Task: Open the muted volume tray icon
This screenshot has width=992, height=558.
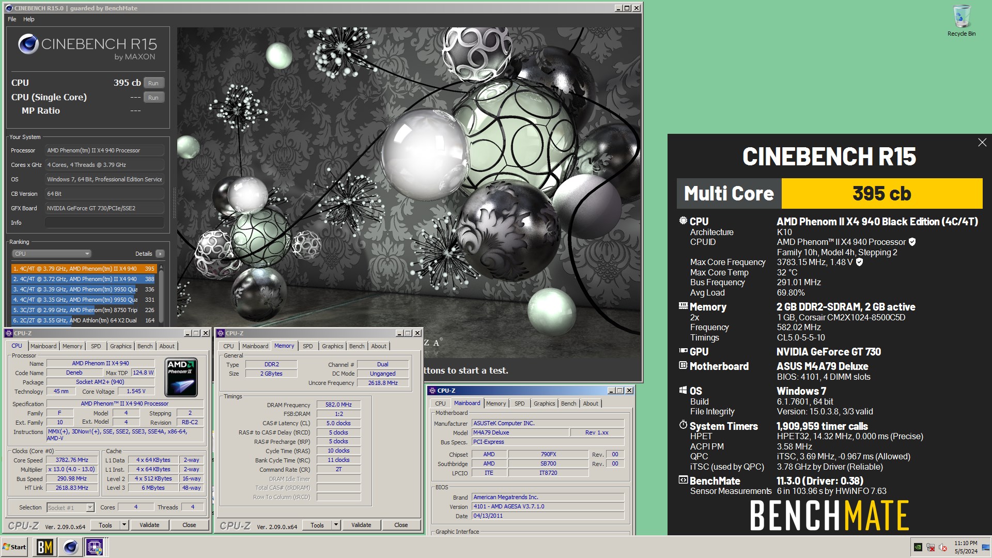Action: (x=943, y=547)
